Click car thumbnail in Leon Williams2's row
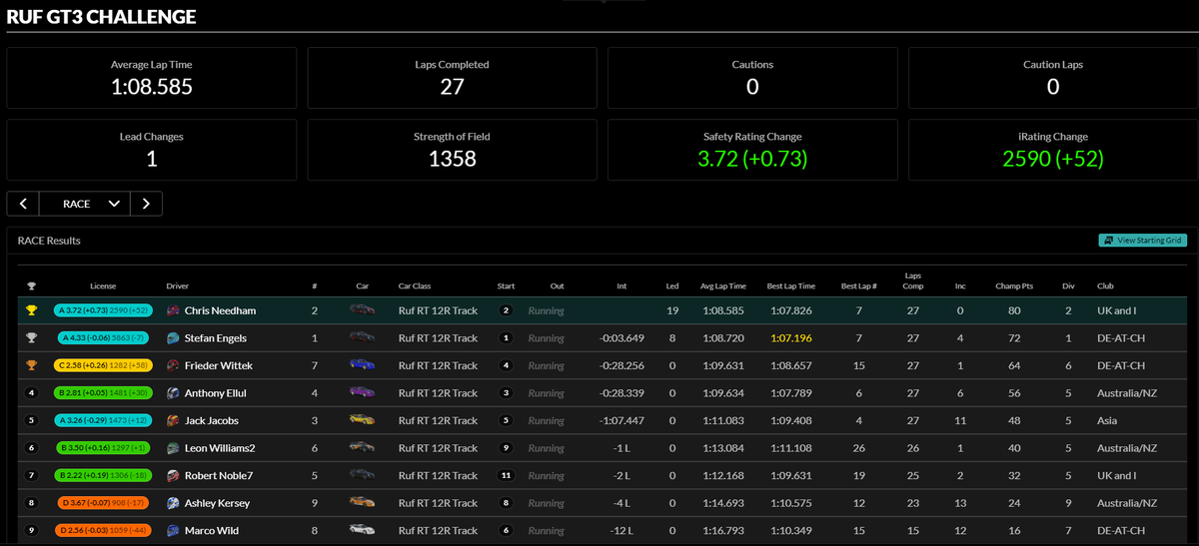The width and height of the screenshot is (1199, 546). click(363, 448)
